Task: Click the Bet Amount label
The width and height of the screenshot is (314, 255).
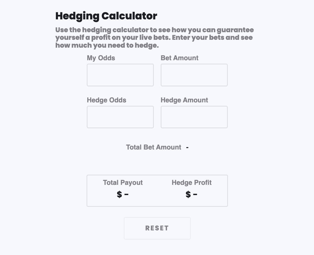Action: pos(180,58)
